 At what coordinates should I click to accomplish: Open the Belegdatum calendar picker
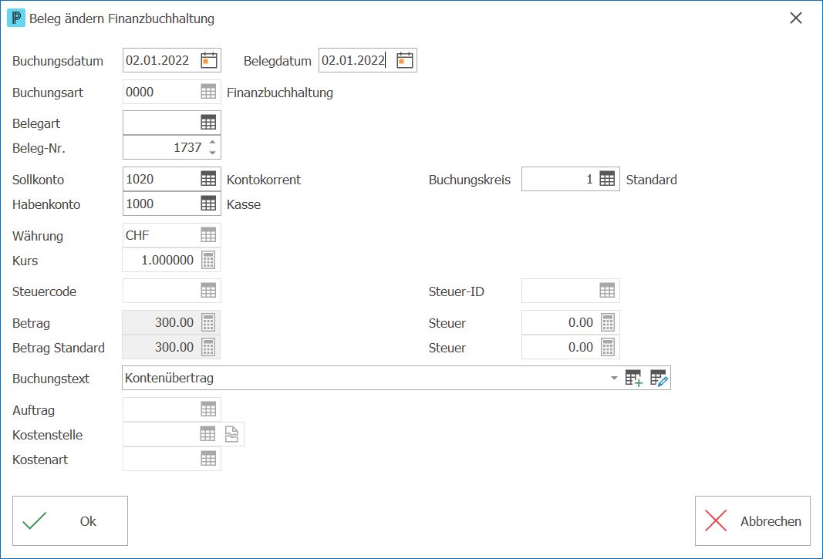405,60
